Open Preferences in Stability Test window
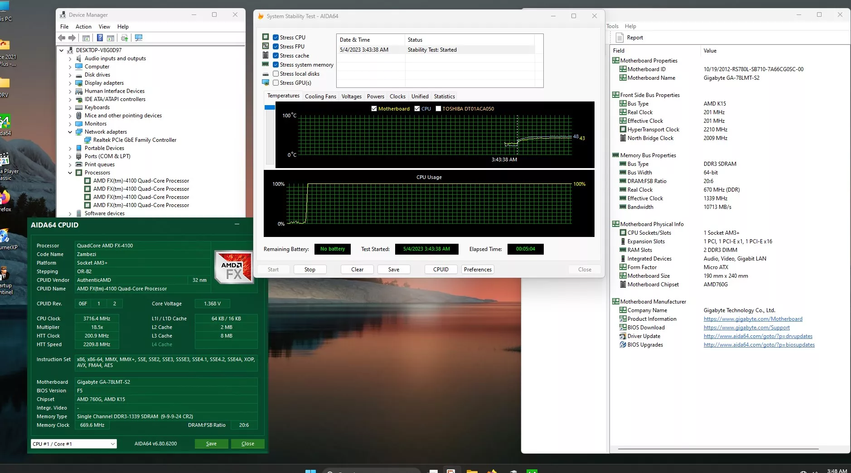 (x=478, y=270)
